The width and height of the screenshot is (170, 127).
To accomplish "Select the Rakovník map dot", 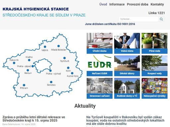I will (14, 63).
